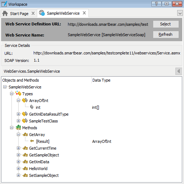Expand the GetXmlDataResultType node
184x184 pixels.
[18, 114]
